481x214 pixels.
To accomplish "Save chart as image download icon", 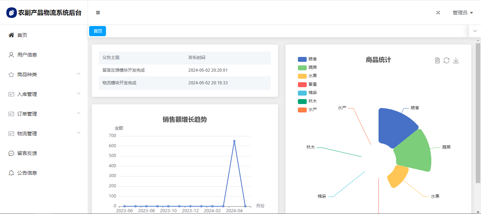I will (x=456, y=60).
